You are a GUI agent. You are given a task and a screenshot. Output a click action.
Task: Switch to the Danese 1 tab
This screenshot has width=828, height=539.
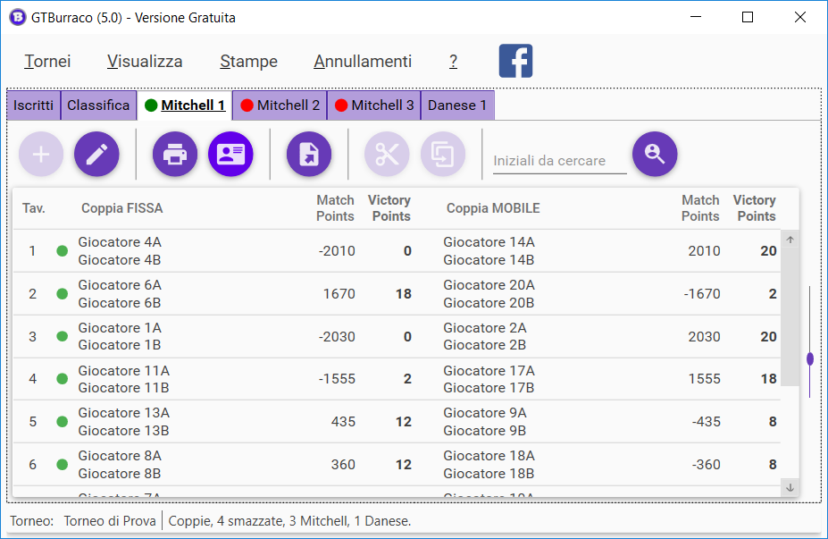(457, 105)
